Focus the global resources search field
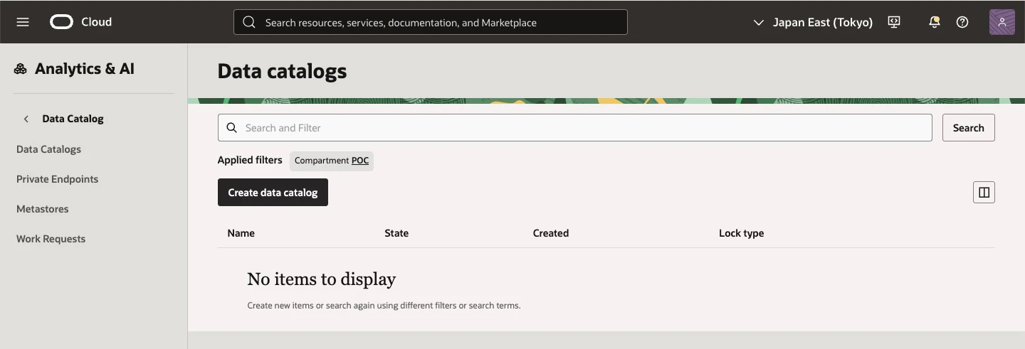Viewport: 1025px width, 349px height. [x=431, y=22]
